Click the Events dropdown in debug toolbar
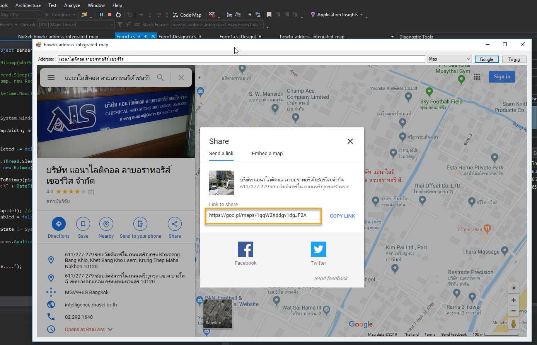Image resolution: width=537 pixels, height=345 pixels. (9, 25)
